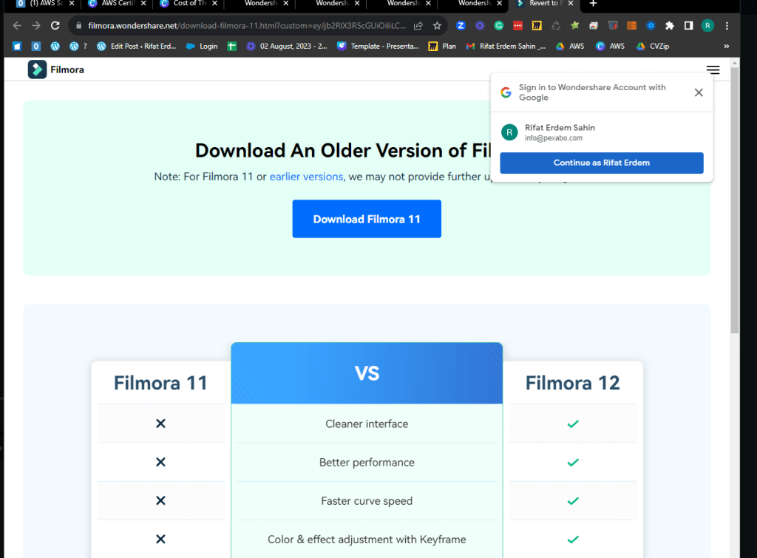
Task: Click the Filmora 12 column heading
Action: (x=573, y=383)
